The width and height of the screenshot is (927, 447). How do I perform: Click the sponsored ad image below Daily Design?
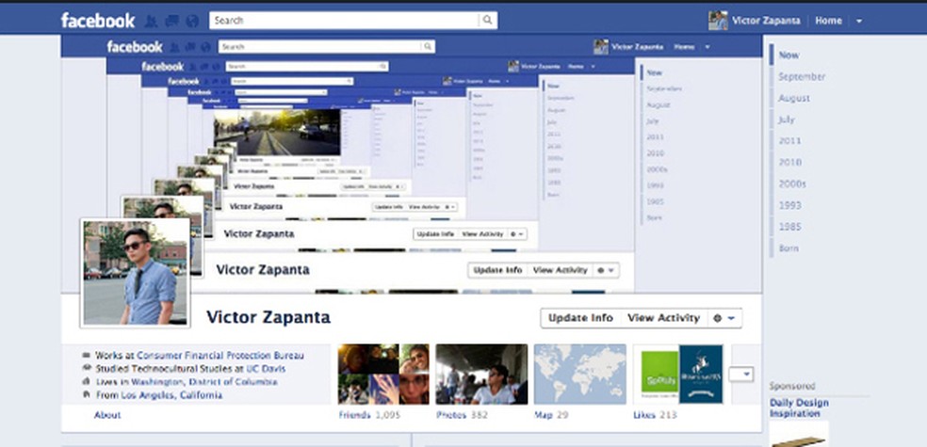[x=799, y=434]
